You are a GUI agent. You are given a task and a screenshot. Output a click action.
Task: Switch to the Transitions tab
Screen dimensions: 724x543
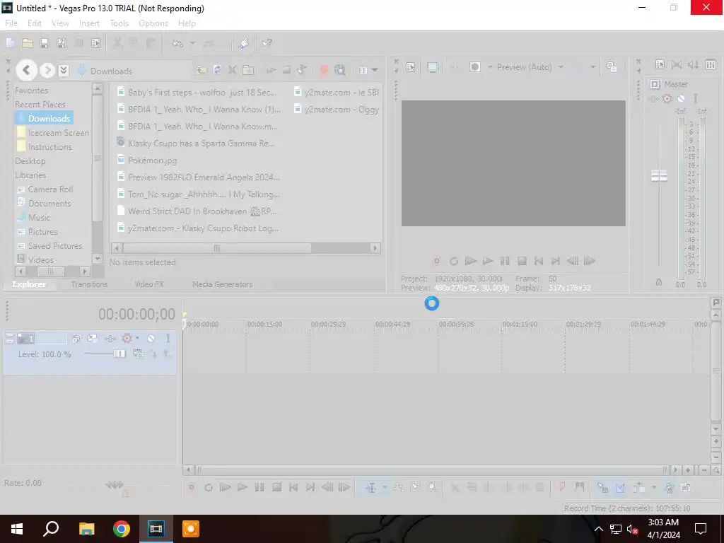89,284
